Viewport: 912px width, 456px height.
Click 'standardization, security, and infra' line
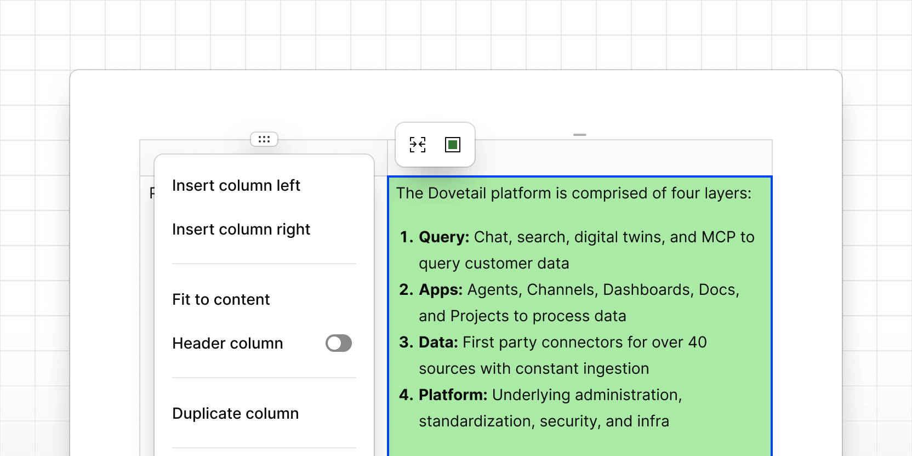[x=544, y=421]
